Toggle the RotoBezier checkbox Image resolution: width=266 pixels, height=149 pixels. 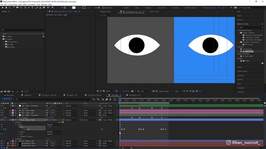point(103,8)
